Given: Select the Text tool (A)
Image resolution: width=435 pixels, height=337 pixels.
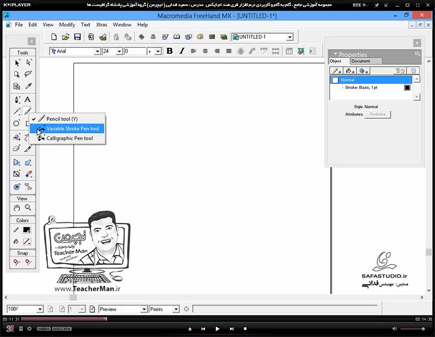Looking at the screenshot, I should [28, 99].
